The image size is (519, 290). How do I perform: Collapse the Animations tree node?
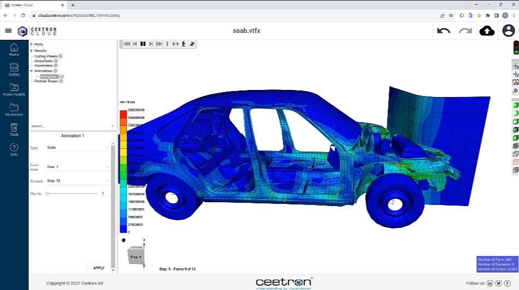[x=32, y=71]
